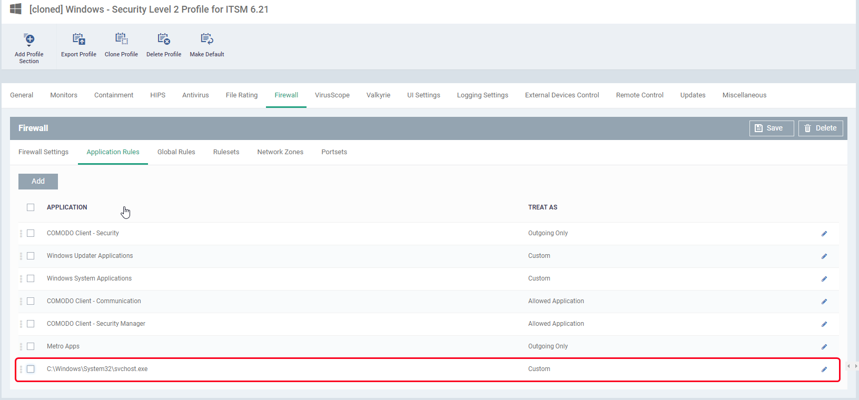Click the Add button

click(38, 182)
